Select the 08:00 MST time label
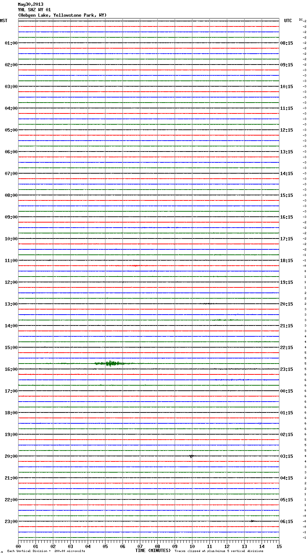The width and height of the screenshot is (308, 556). click(x=11, y=195)
